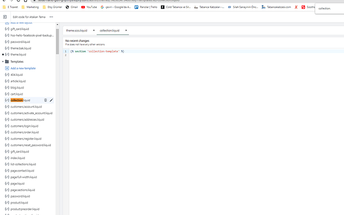344x215 pixels.
Task: Open article.liquid template file
Action: tap(18, 81)
